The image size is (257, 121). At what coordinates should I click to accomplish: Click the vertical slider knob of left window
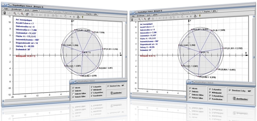coord(126,57)
